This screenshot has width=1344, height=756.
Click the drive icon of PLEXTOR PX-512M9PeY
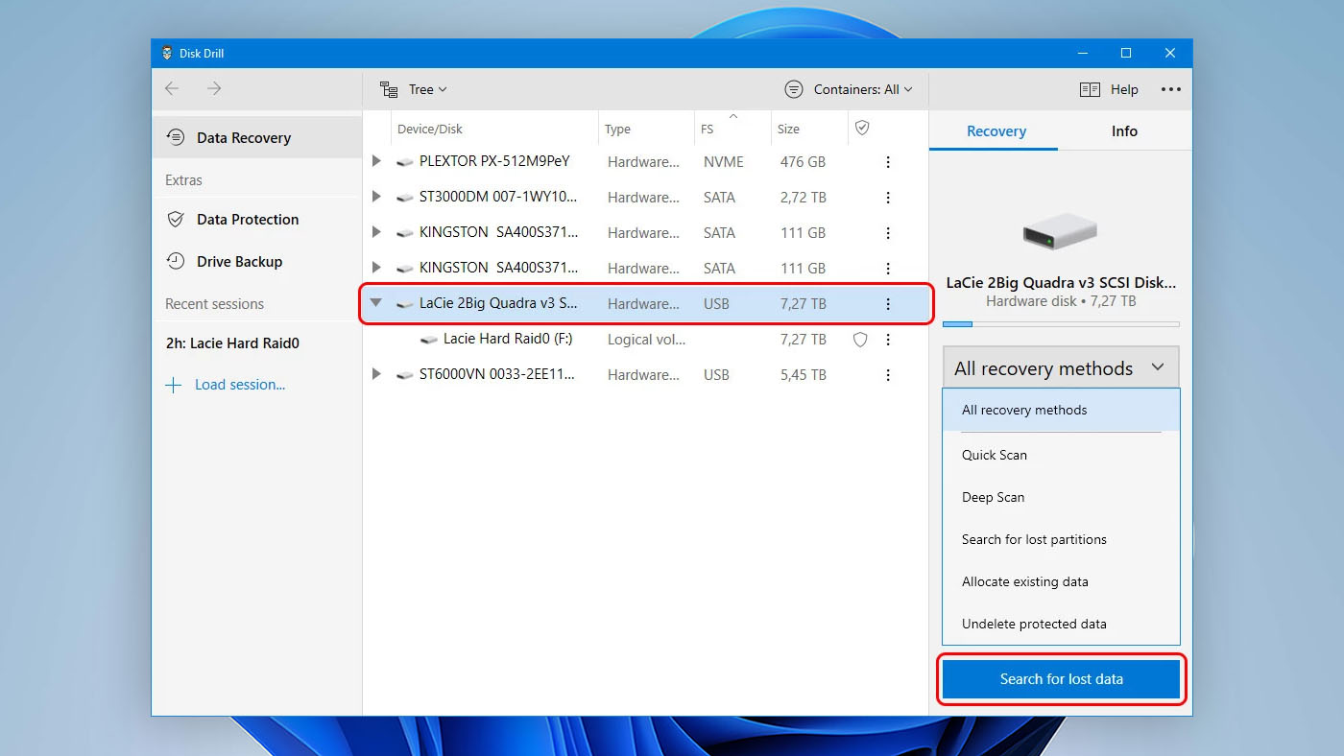point(405,162)
